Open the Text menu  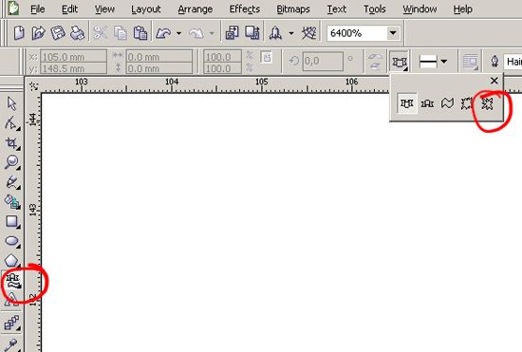point(336,9)
